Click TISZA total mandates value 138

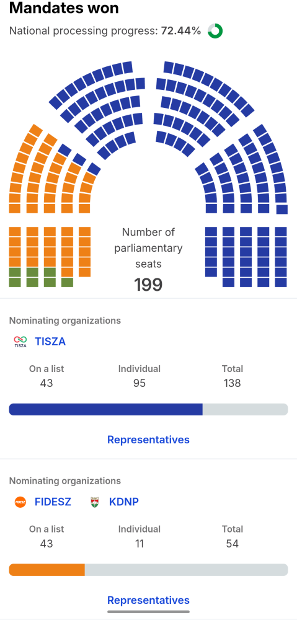tap(232, 383)
